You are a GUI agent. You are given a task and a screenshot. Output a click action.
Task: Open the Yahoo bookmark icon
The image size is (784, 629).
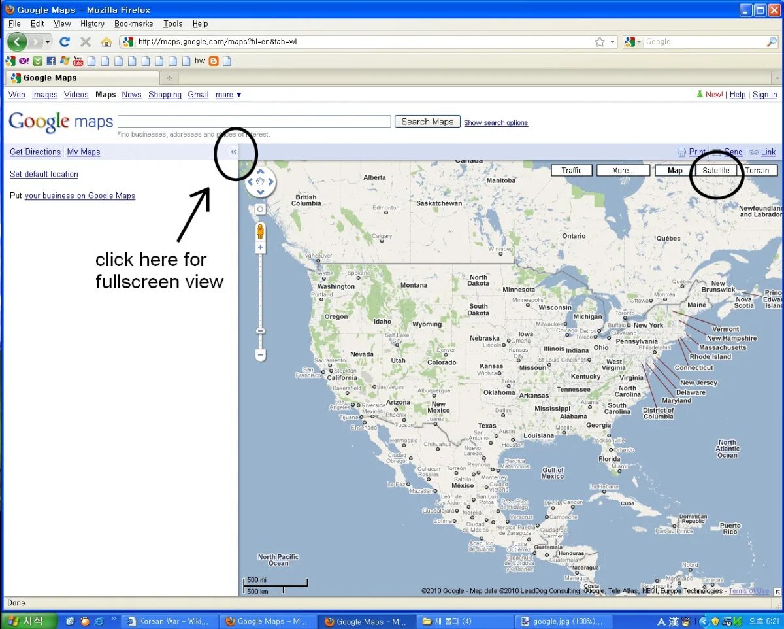pyautogui.click(x=24, y=61)
